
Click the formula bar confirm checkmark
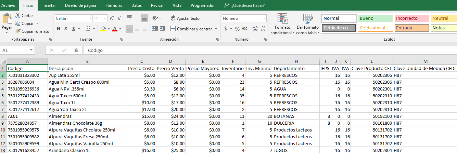coord(64,50)
